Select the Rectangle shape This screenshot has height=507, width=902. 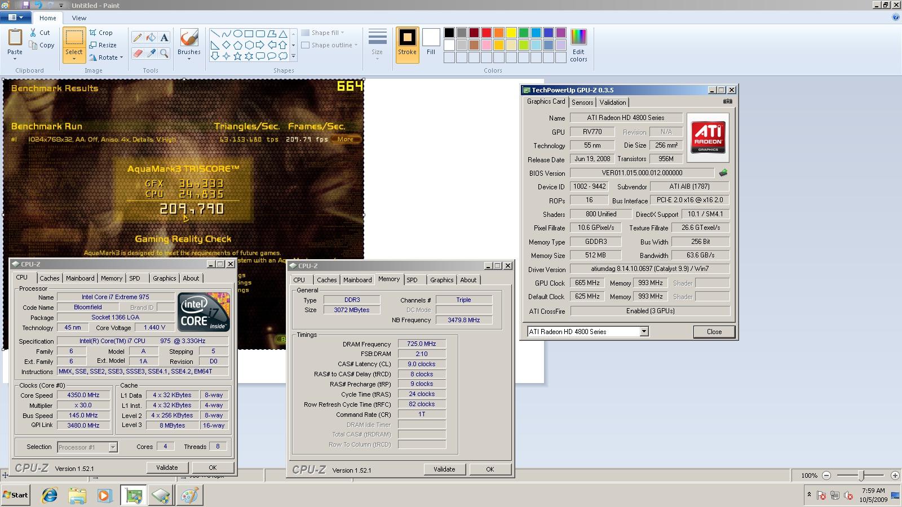click(x=249, y=34)
